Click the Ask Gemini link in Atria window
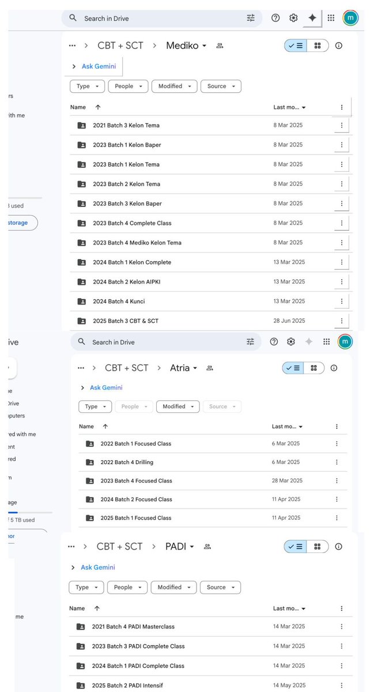389x692 pixels. point(106,388)
